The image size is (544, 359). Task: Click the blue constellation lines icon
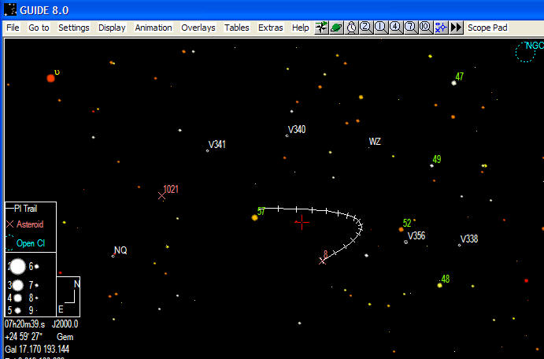(x=440, y=28)
